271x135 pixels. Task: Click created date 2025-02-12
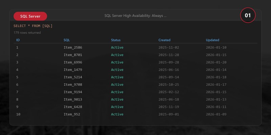169,92
